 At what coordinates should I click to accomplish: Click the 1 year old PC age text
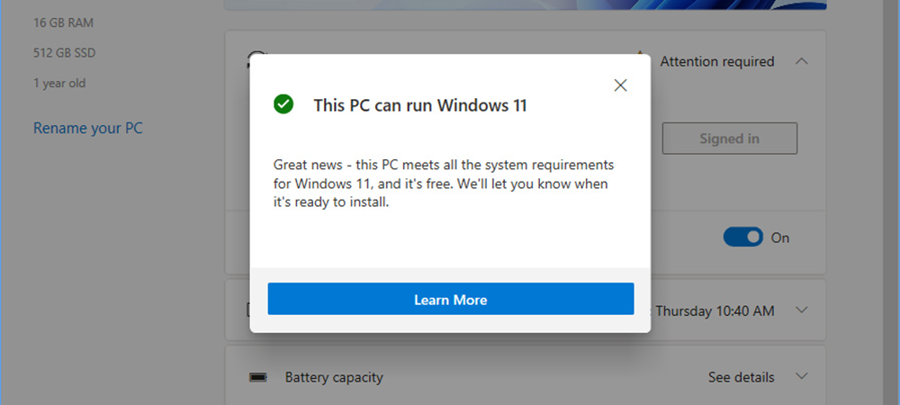59,83
